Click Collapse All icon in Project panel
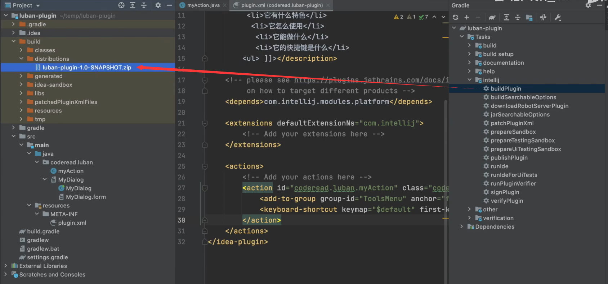 point(144,5)
